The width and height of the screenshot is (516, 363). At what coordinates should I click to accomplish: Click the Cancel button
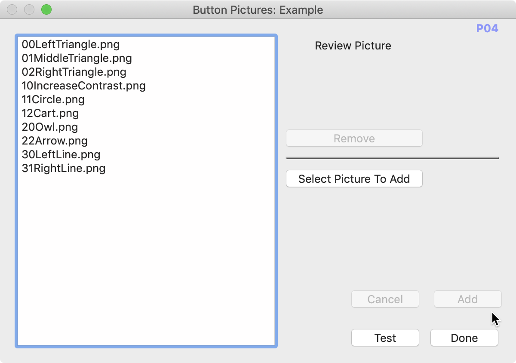(385, 299)
